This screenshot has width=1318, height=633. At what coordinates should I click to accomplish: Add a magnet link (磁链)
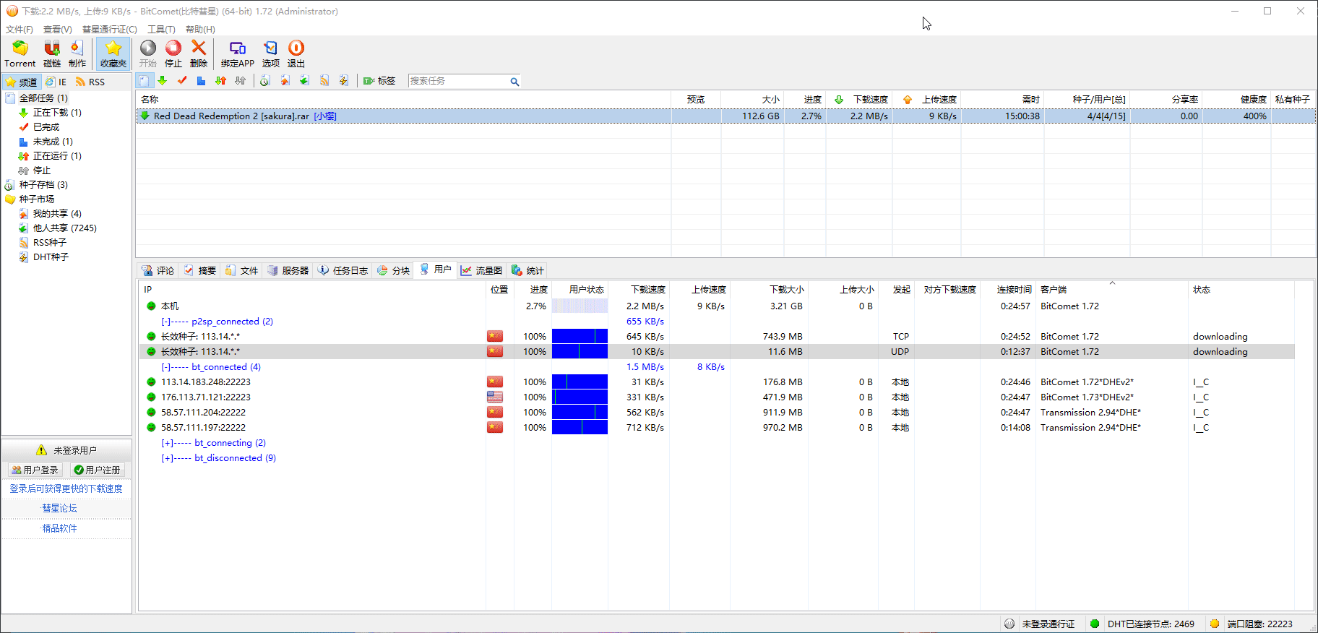tap(52, 54)
